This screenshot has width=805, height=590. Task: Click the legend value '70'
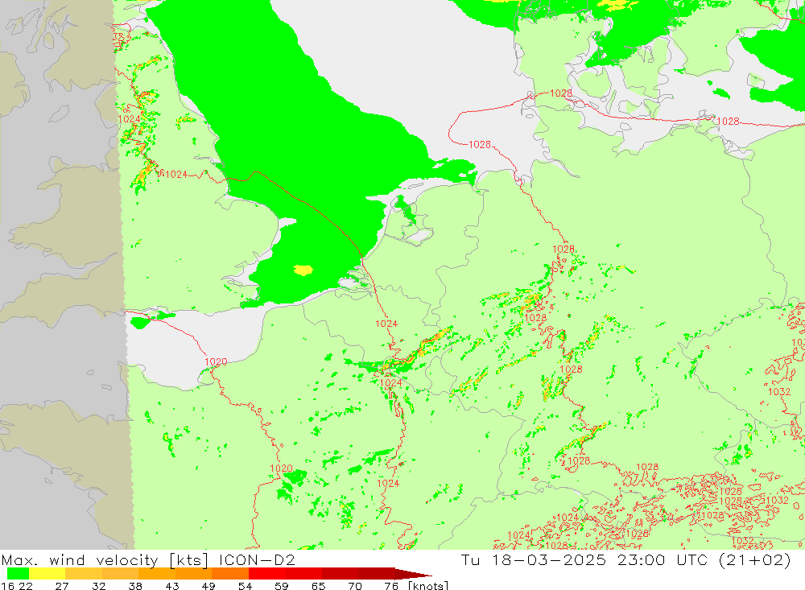[x=355, y=585]
